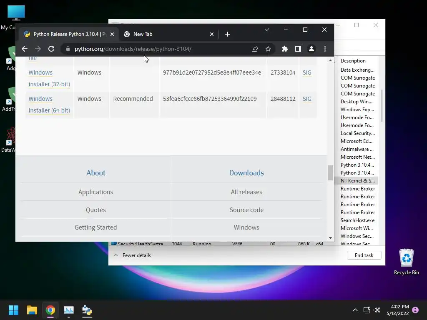Open the Python installer taskbar icon

87,310
